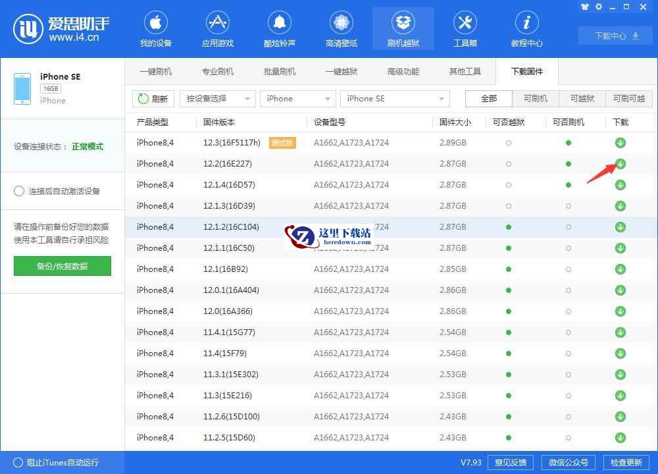Click 正常模式 connection status text
This screenshot has width=658, height=474.
88,147
